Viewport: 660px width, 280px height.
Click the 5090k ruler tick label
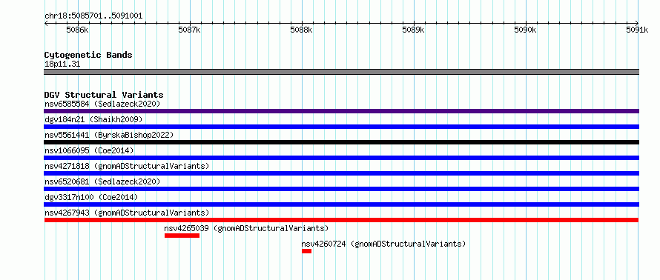click(526, 30)
